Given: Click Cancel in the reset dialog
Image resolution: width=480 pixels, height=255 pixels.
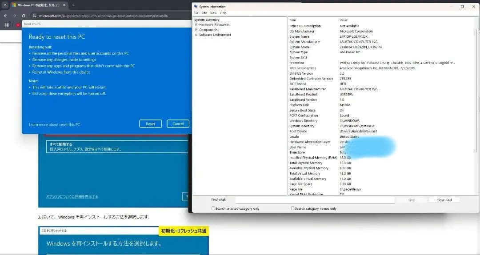Looking at the screenshot, I should (x=178, y=124).
